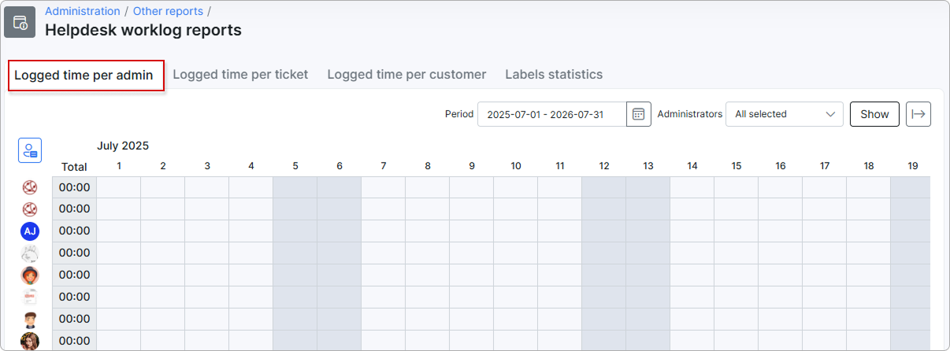The width and height of the screenshot is (950, 351).
Task: Open the Labels statistics tab
Action: (x=554, y=74)
